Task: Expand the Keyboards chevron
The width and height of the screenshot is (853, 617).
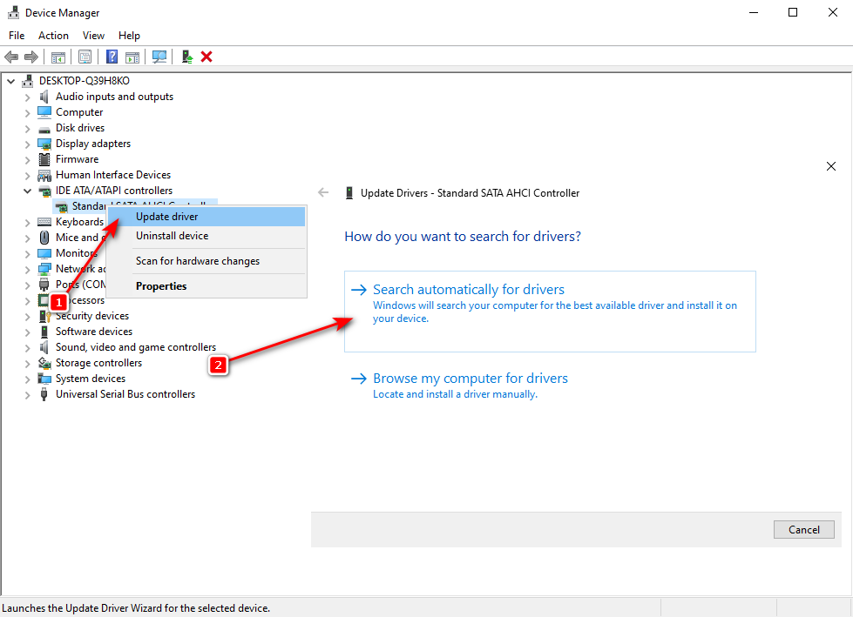Action: [x=27, y=223]
